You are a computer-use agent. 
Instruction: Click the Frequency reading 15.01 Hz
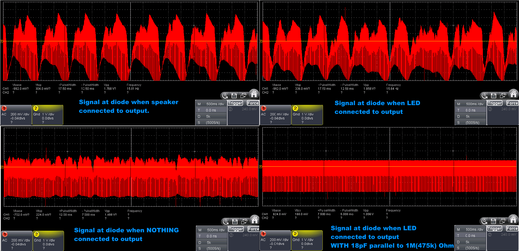pos(133,89)
